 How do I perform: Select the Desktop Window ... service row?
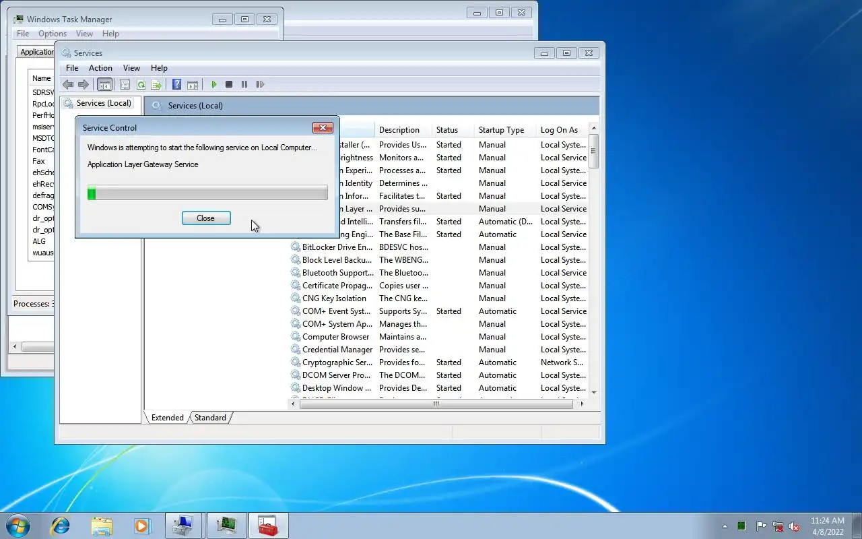(438, 388)
